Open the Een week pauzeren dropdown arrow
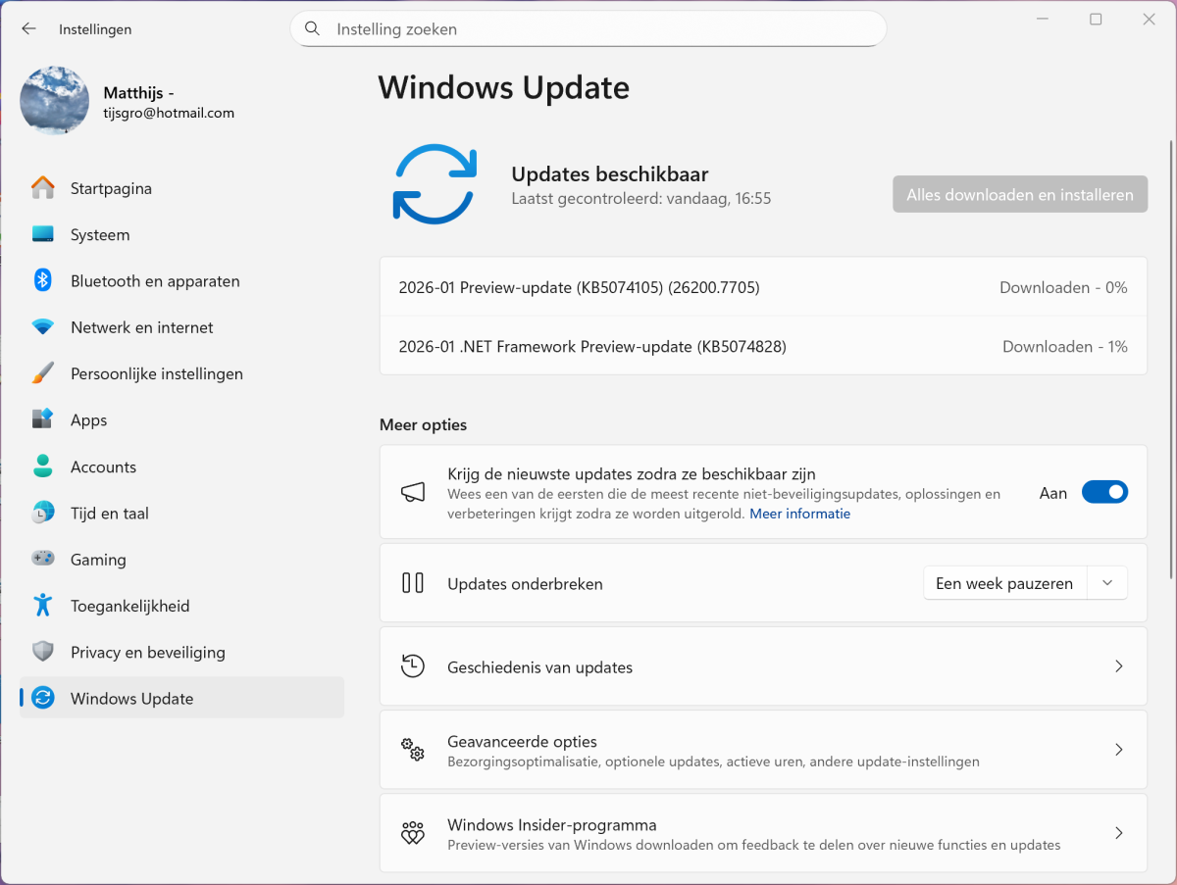Image resolution: width=1177 pixels, height=885 pixels. point(1107,583)
